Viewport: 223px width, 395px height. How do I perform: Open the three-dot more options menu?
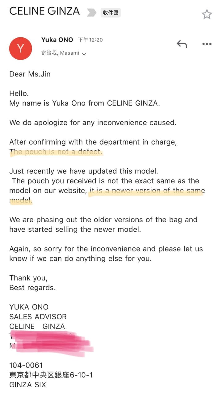point(207,44)
